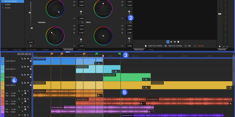The image size is (235, 117).
Task: Solo the orange audio track
Action: point(28,91)
